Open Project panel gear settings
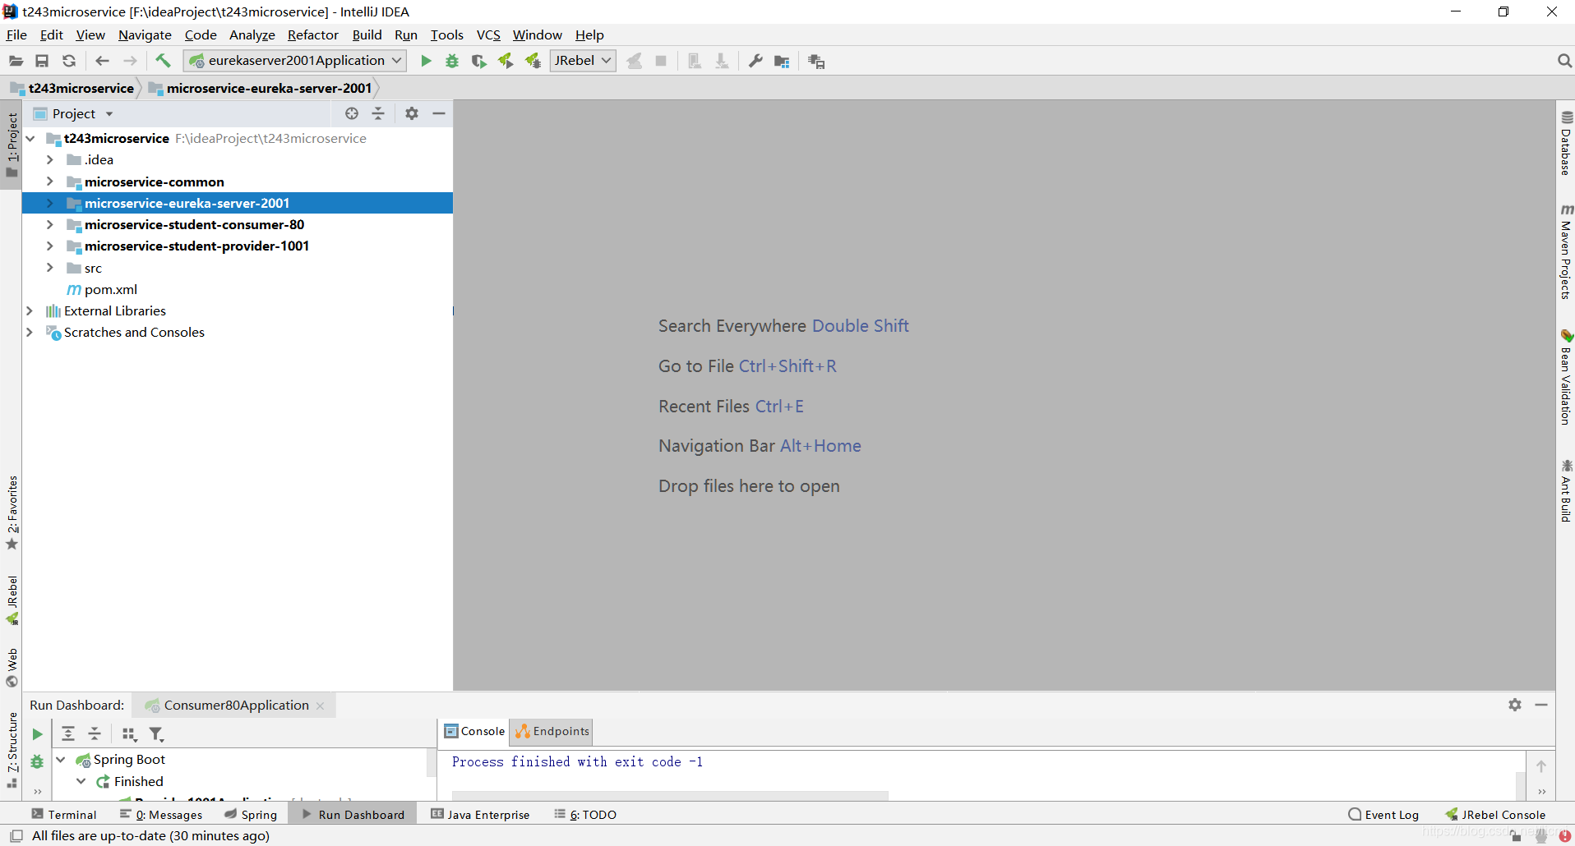The image size is (1575, 846). (x=412, y=113)
